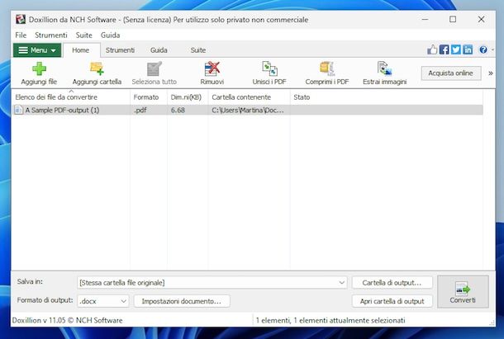This screenshot has height=339, width=504.
Task: Sort by the Elenco dei file da convertire header
Action: coord(71,97)
